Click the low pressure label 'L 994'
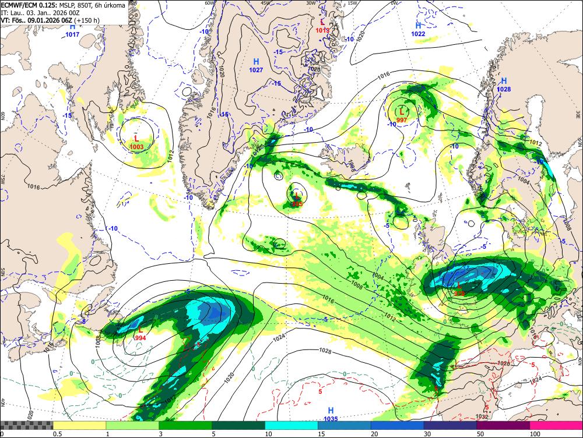Screen dimensions: 583x438 [x=141, y=334]
